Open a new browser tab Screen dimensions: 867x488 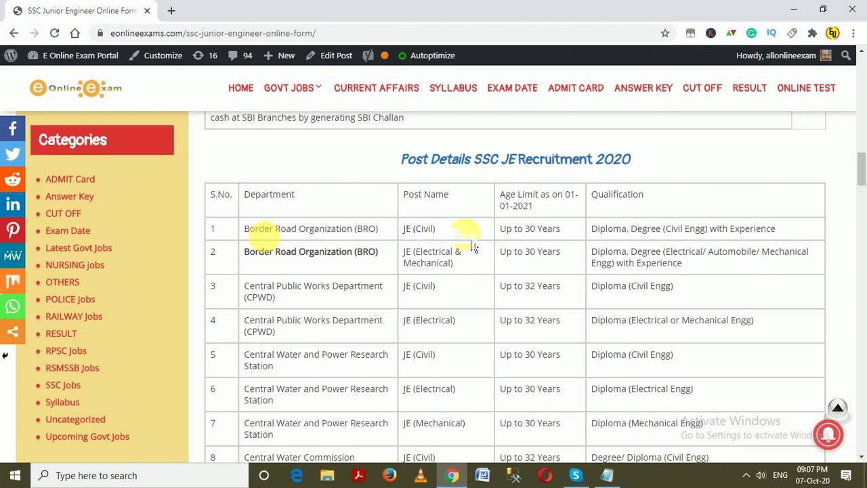point(171,11)
